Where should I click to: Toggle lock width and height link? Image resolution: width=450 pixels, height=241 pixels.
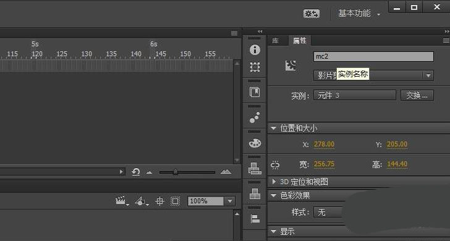click(x=275, y=165)
